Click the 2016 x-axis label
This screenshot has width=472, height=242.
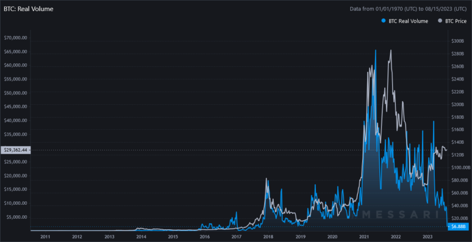pyautogui.click(x=205, y=236)
